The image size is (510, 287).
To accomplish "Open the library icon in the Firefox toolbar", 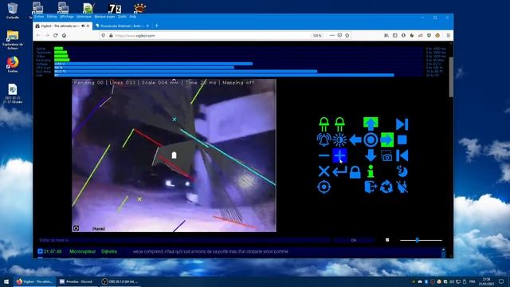I will point(386,35).
